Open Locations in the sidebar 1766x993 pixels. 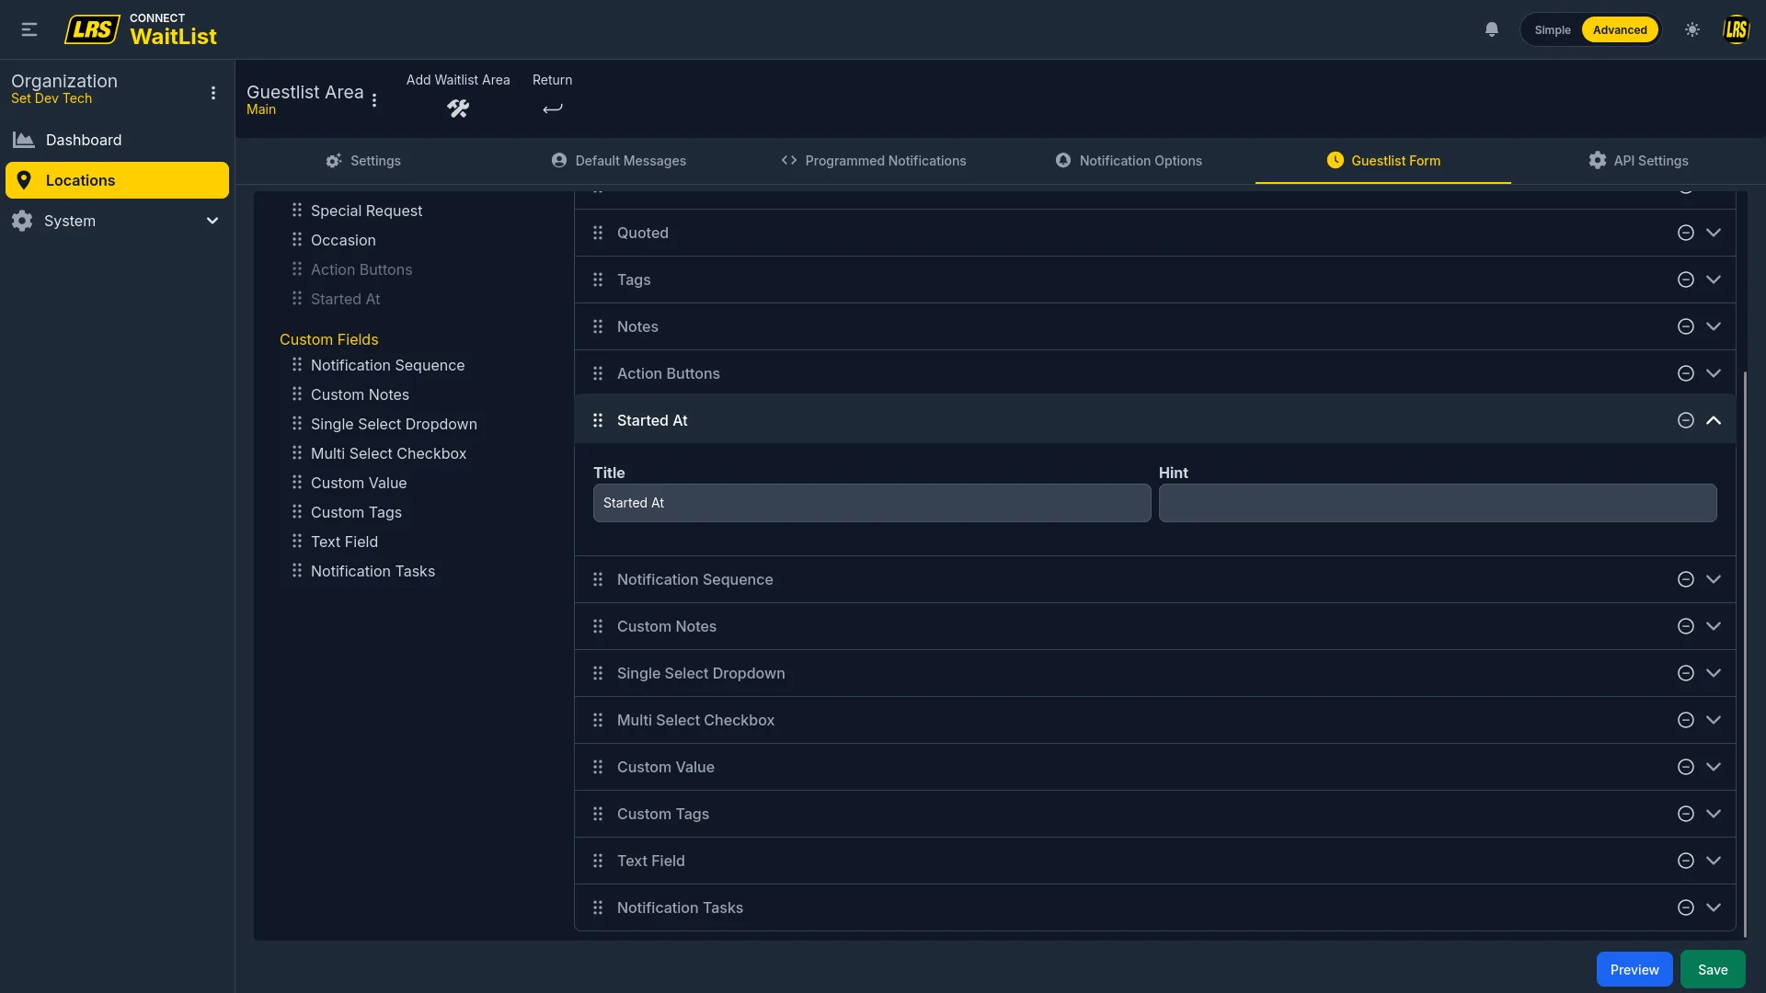click(117, 180)
